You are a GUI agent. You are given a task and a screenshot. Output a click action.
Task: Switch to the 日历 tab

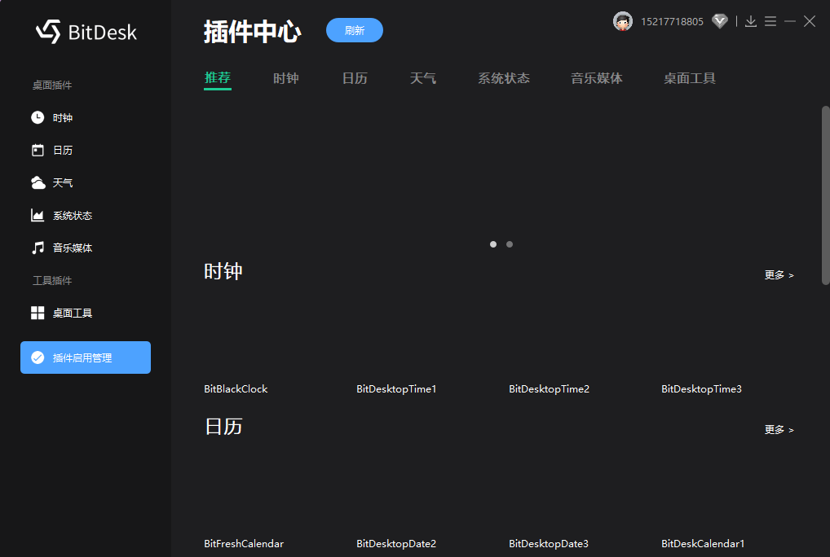pyautogui.click(x=354, y=78)
